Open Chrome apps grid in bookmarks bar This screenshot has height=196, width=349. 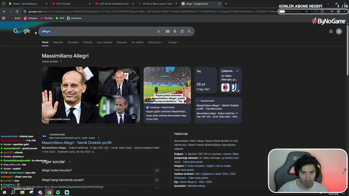4,18
